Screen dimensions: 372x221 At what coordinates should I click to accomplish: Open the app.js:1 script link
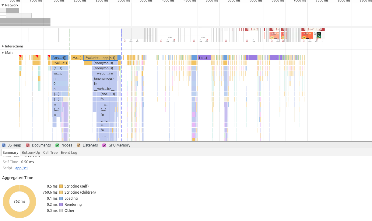pyautogui.click(x=22, y=168)
